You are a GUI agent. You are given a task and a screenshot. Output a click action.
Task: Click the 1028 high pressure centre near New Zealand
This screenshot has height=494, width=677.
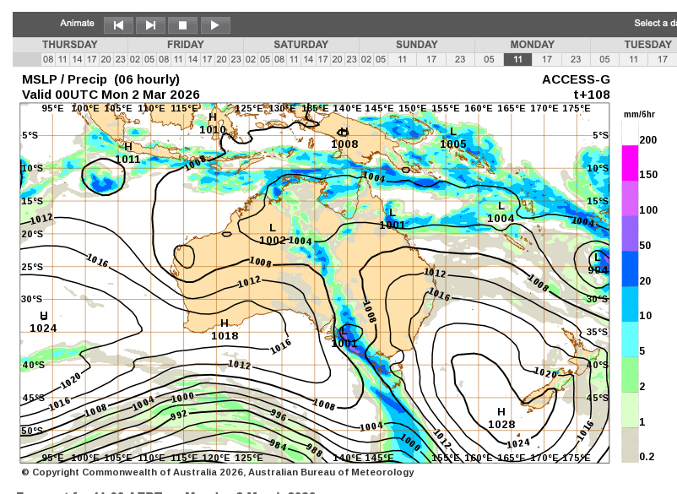click(x=501, y=418)
